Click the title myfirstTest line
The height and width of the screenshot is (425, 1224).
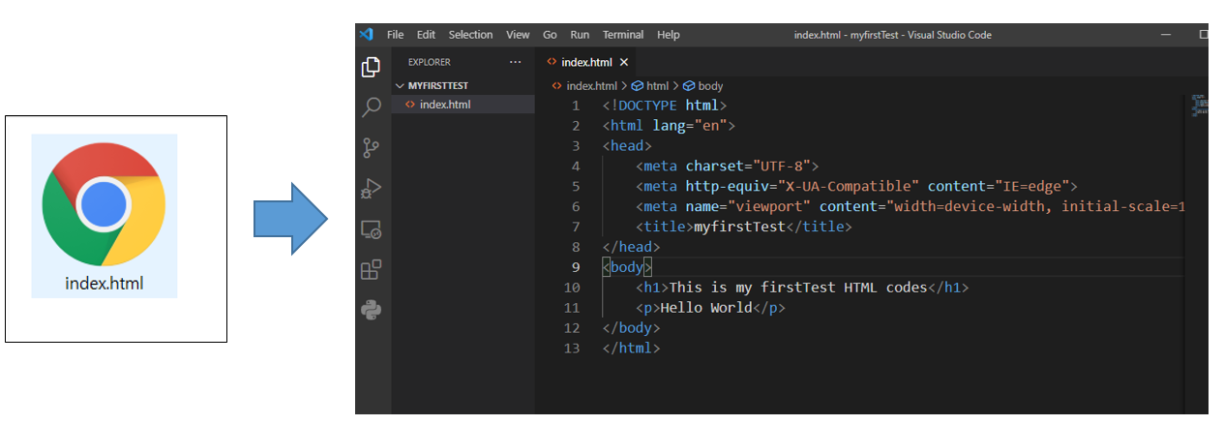click(743, 227)
